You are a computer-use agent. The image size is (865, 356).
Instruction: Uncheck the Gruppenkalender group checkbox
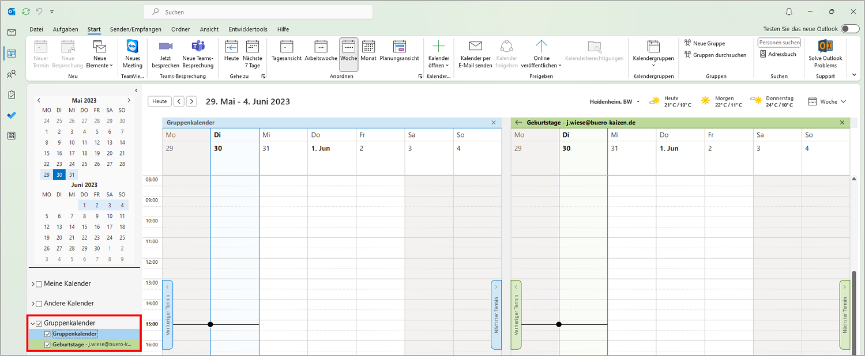39,324
